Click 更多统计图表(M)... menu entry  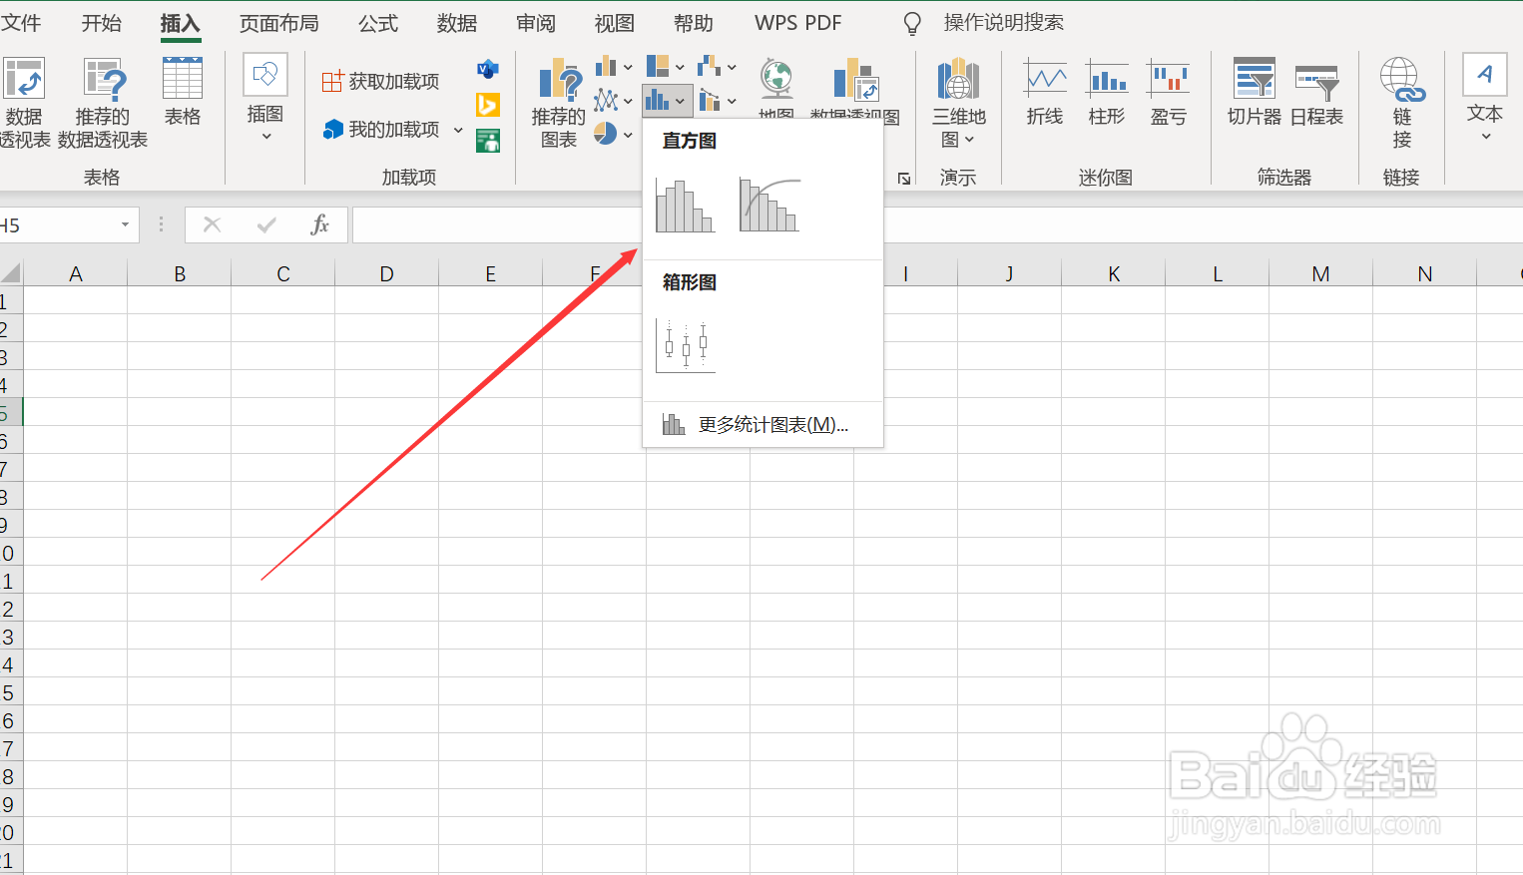point(762,425)
